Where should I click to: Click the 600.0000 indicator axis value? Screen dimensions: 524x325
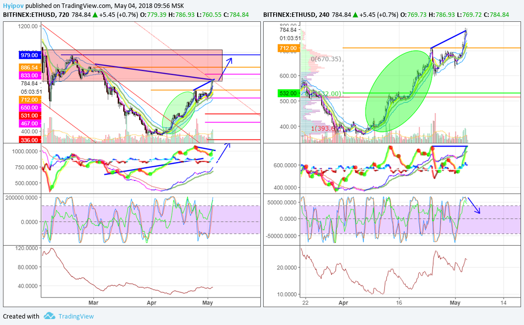(x=286, y=165)
